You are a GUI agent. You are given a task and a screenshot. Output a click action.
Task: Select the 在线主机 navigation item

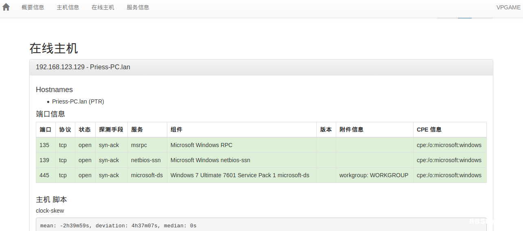[103, 7]
